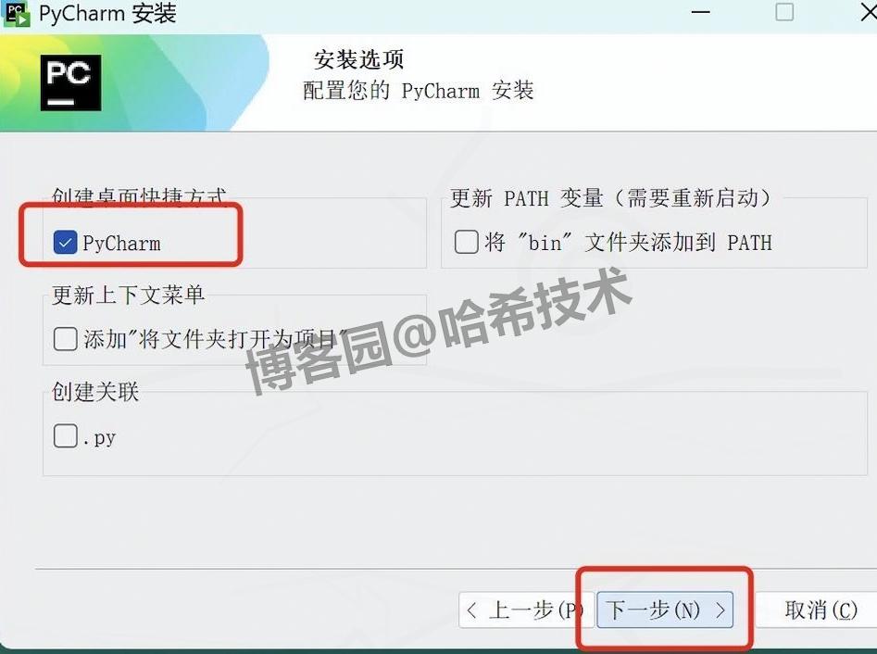
Task: Click the 安装选项 heading text
Action: point(358,59)
